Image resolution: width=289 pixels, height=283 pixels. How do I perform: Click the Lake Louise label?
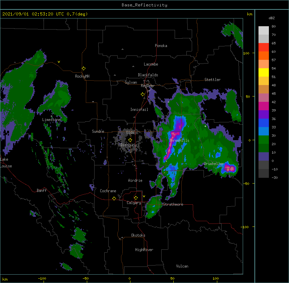click(x=6, y=163)
